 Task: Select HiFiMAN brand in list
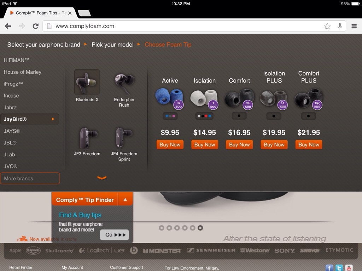[16, 60]
